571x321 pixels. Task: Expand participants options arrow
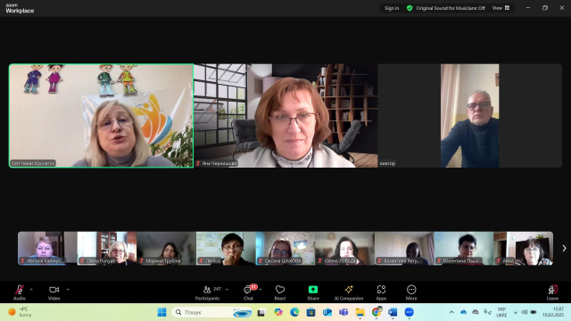click(227, 290)
